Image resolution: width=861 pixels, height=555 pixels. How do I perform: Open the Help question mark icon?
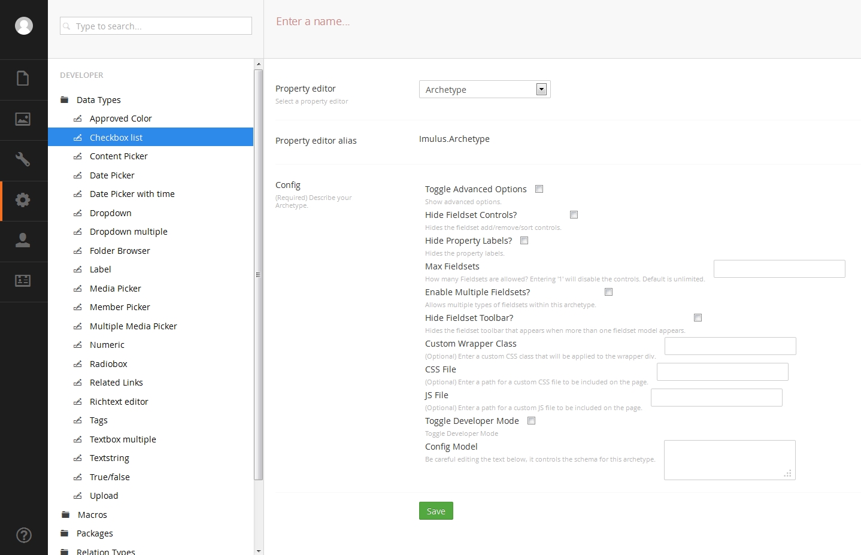coord(24,535)
